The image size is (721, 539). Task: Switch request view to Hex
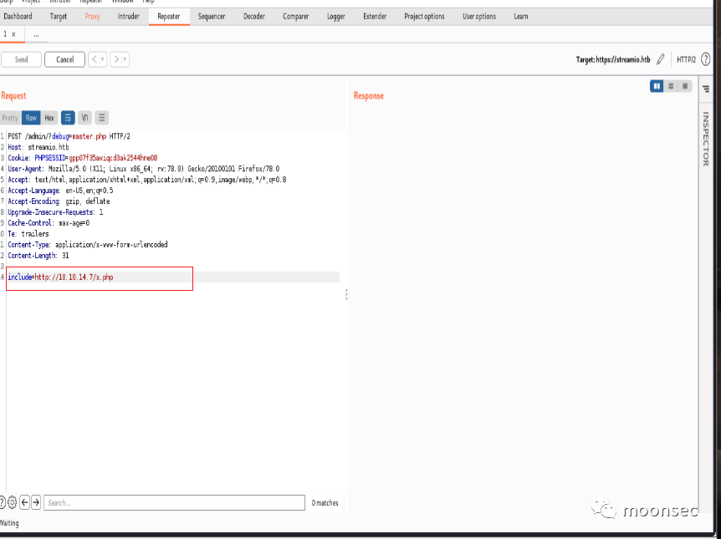(x=49, y=118)
